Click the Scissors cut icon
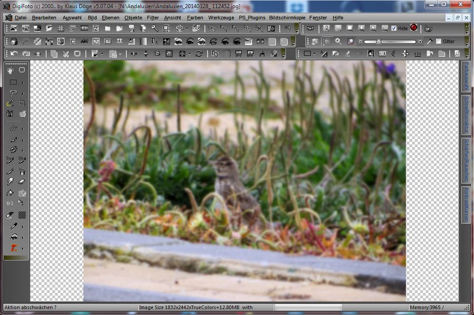Viewport: 474px width, 315px height. coord(66,54)
